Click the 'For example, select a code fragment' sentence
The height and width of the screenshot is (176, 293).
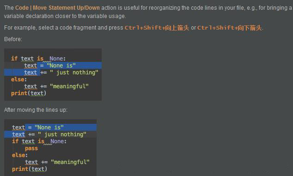click(63, 28)
